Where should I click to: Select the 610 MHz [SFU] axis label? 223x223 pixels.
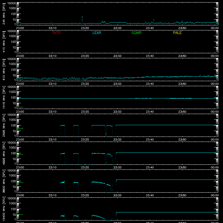point(4,69)
